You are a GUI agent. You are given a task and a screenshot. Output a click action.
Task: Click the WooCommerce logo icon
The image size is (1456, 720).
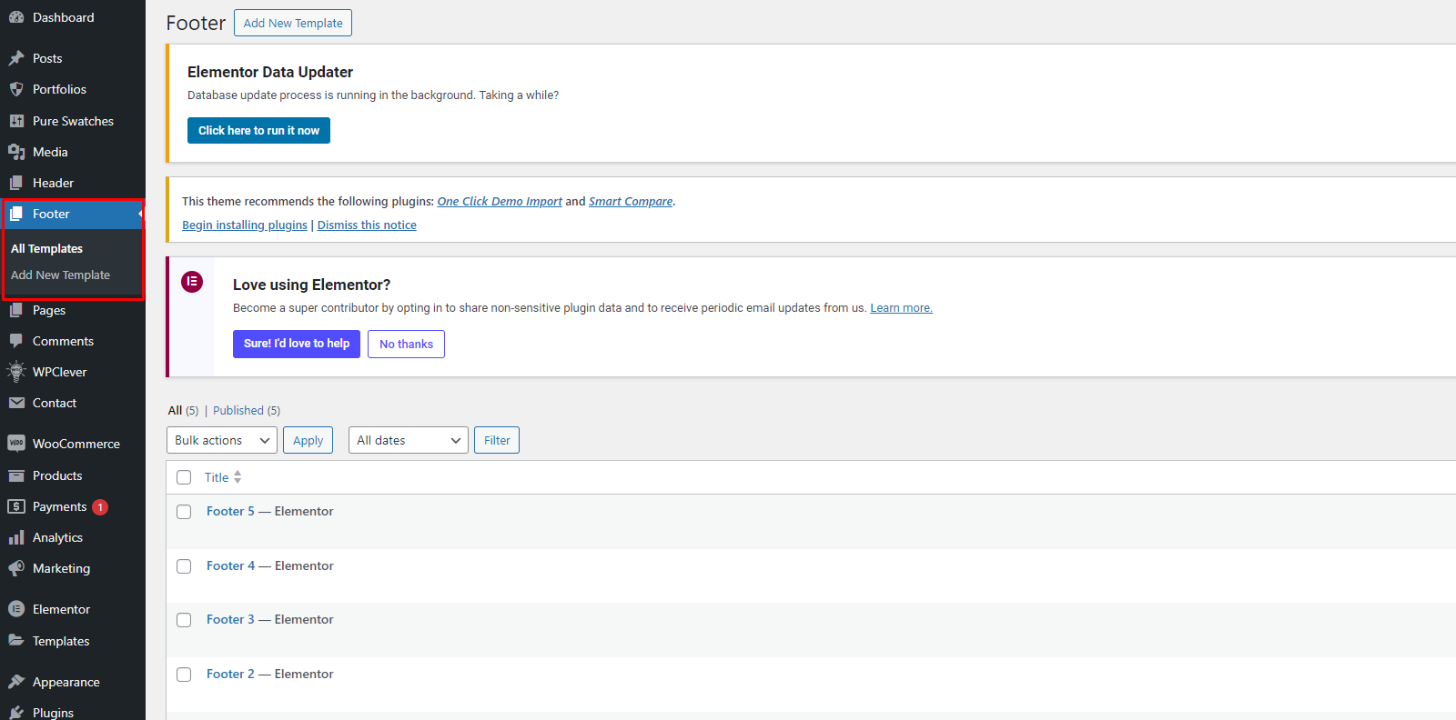coord(16,444)
